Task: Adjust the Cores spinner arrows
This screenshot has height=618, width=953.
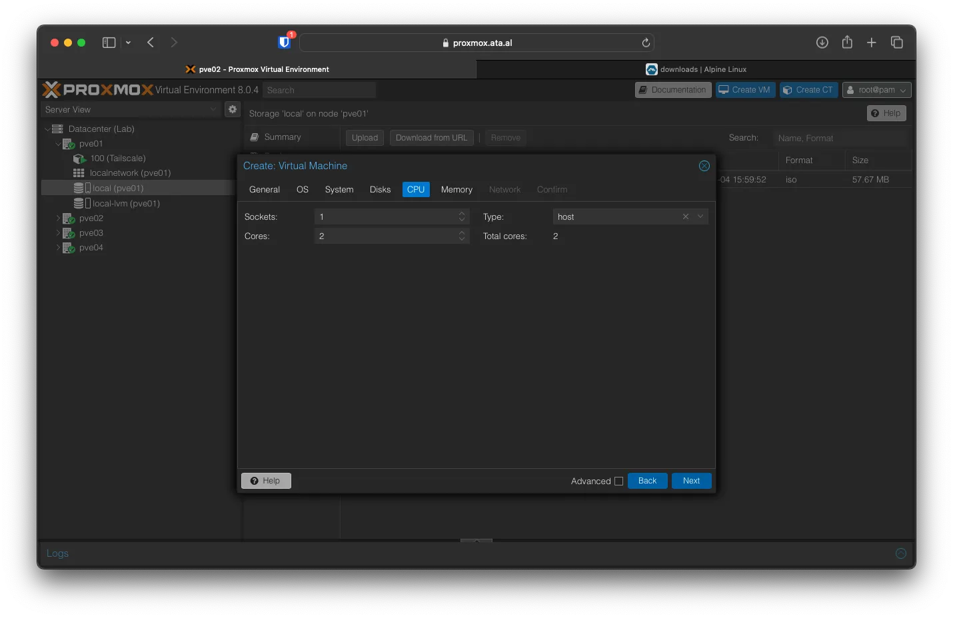Action: click(462, 236)
